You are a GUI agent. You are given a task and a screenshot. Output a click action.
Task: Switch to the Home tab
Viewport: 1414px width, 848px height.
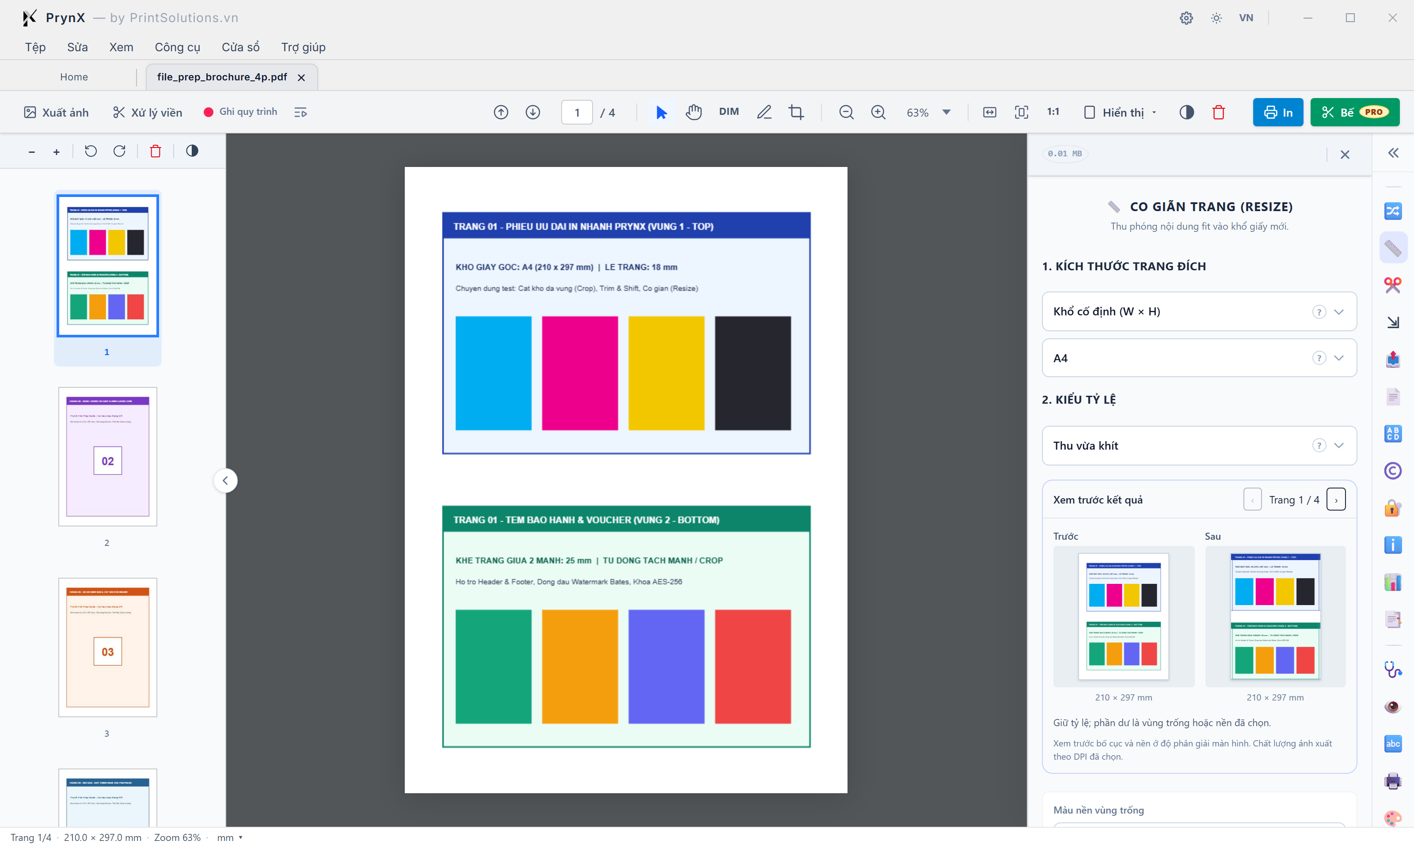click(74, 77)
